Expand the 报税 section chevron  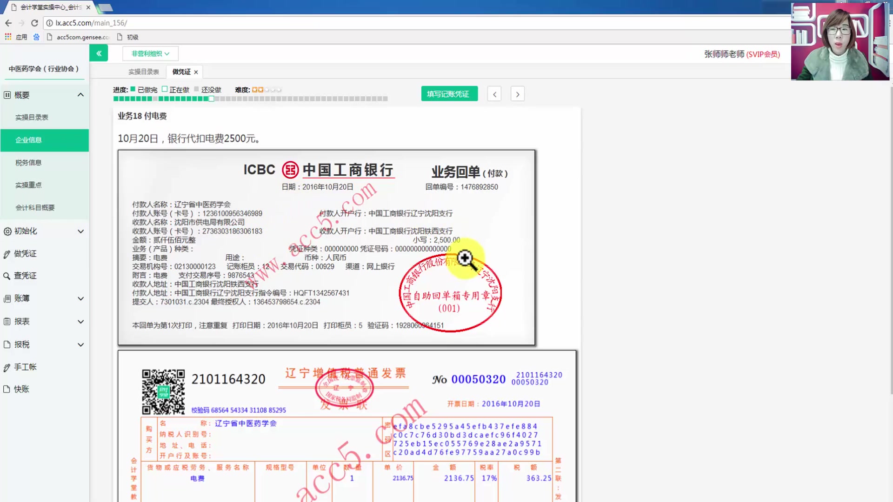(x=80, y=345)
